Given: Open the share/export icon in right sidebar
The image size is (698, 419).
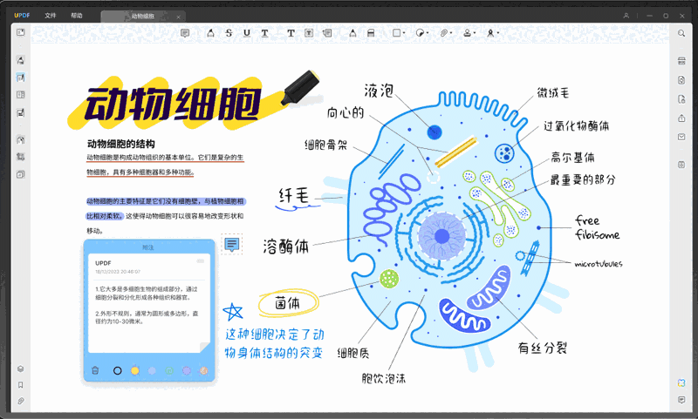Looking at the screenshot, I should 681,118.
